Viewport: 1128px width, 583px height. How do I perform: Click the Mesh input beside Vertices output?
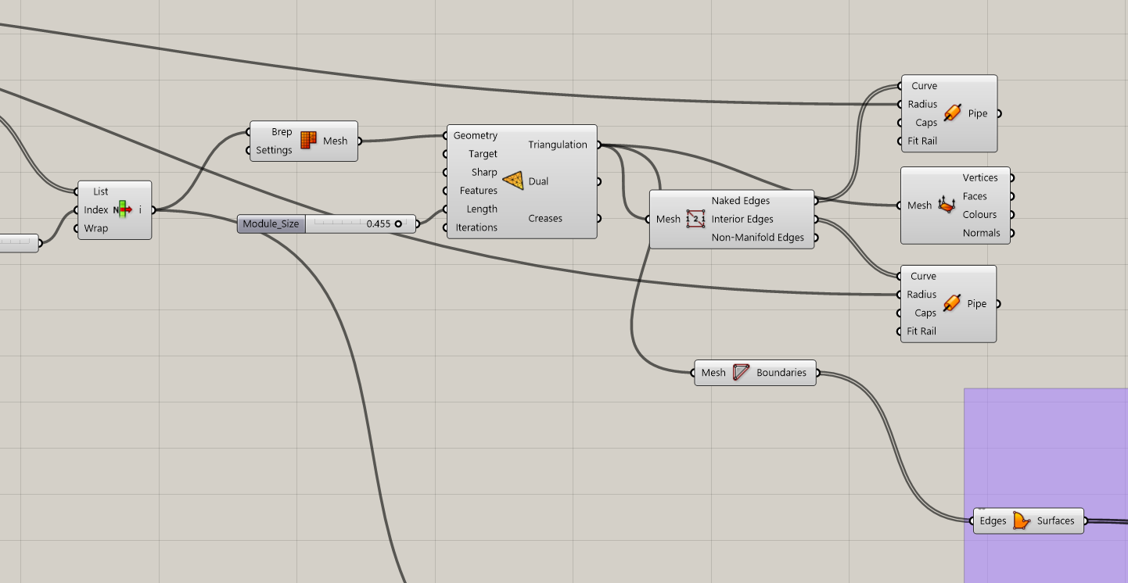point(919,206)
